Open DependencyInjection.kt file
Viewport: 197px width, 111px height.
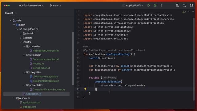(46, 59)
